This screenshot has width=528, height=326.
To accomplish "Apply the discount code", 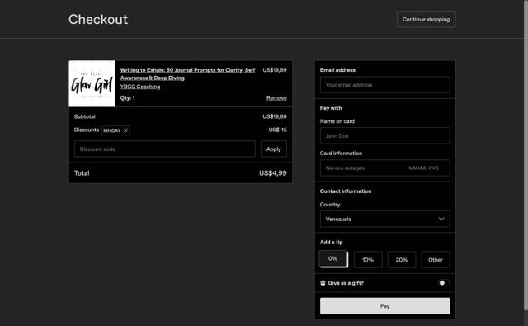I will [273, 149].
